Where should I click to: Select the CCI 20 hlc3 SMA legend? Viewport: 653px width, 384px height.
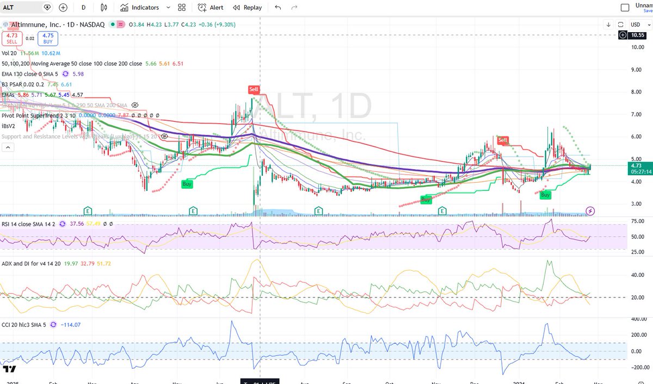[x=24, y=325]
